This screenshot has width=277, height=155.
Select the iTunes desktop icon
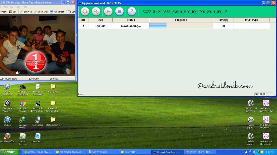tap(7, 120)
